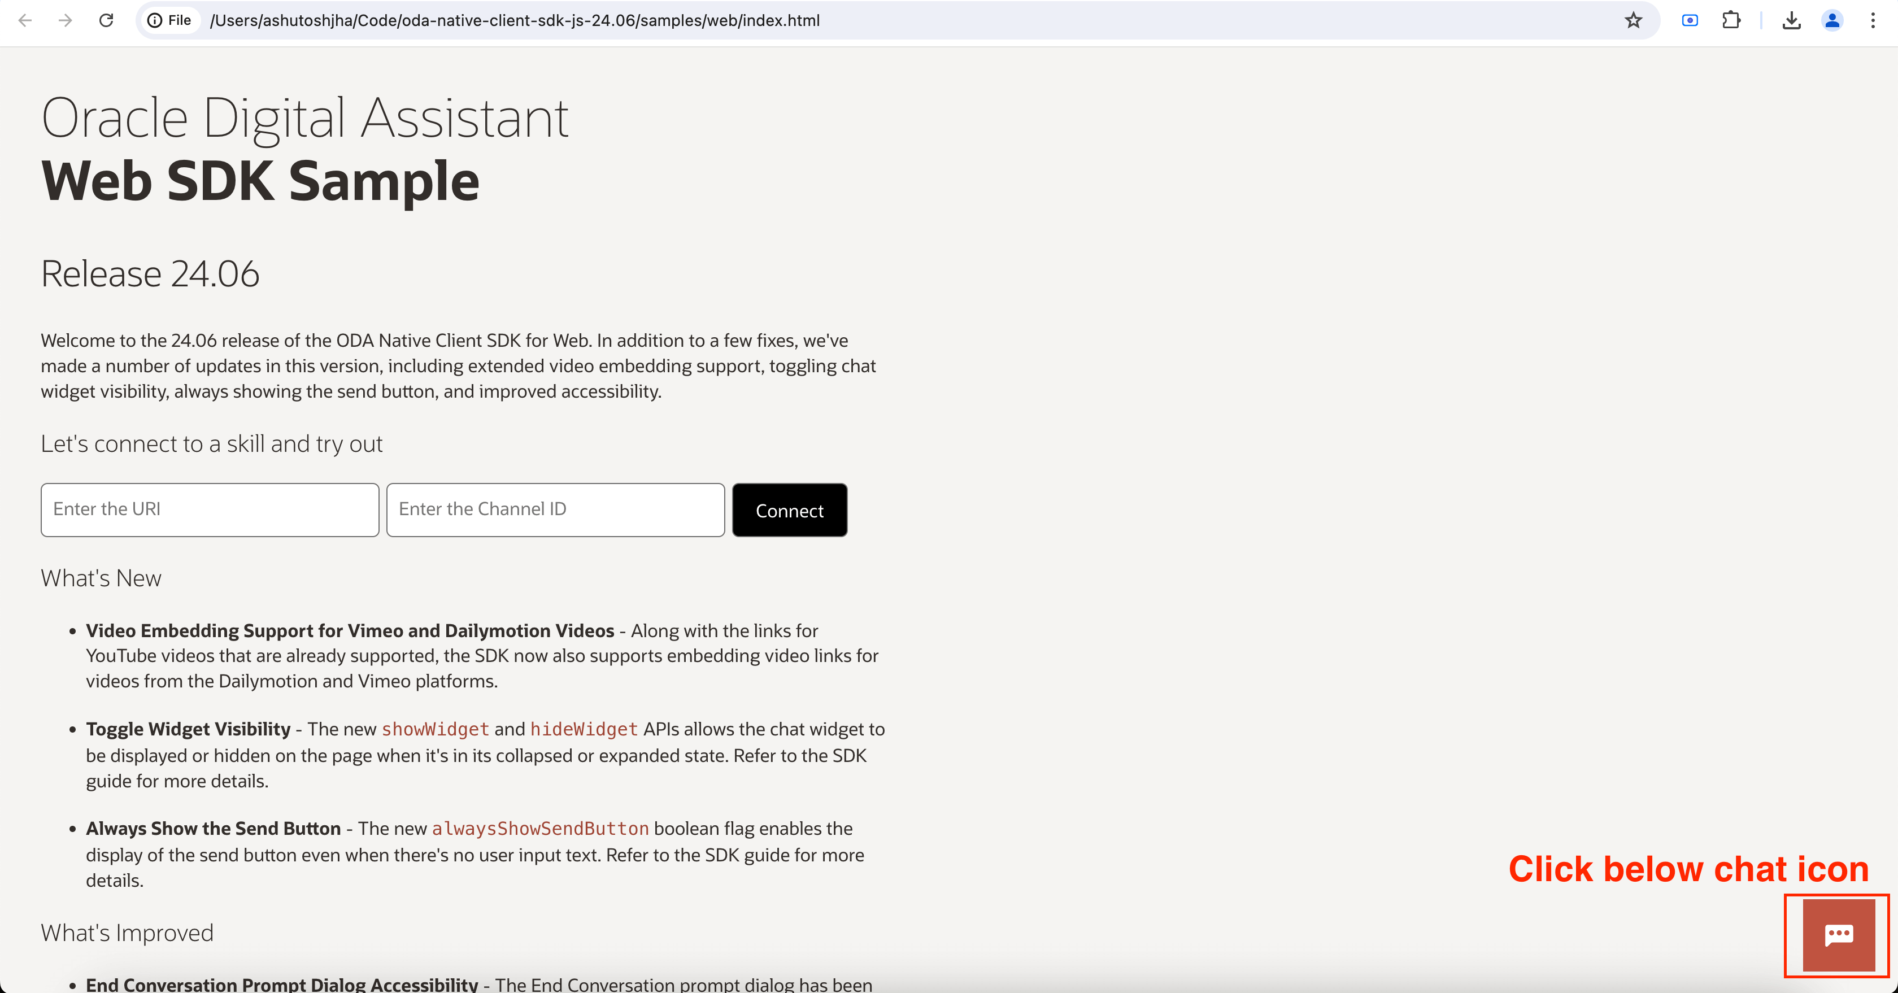Click the What's Improved heading

(128, 933)
